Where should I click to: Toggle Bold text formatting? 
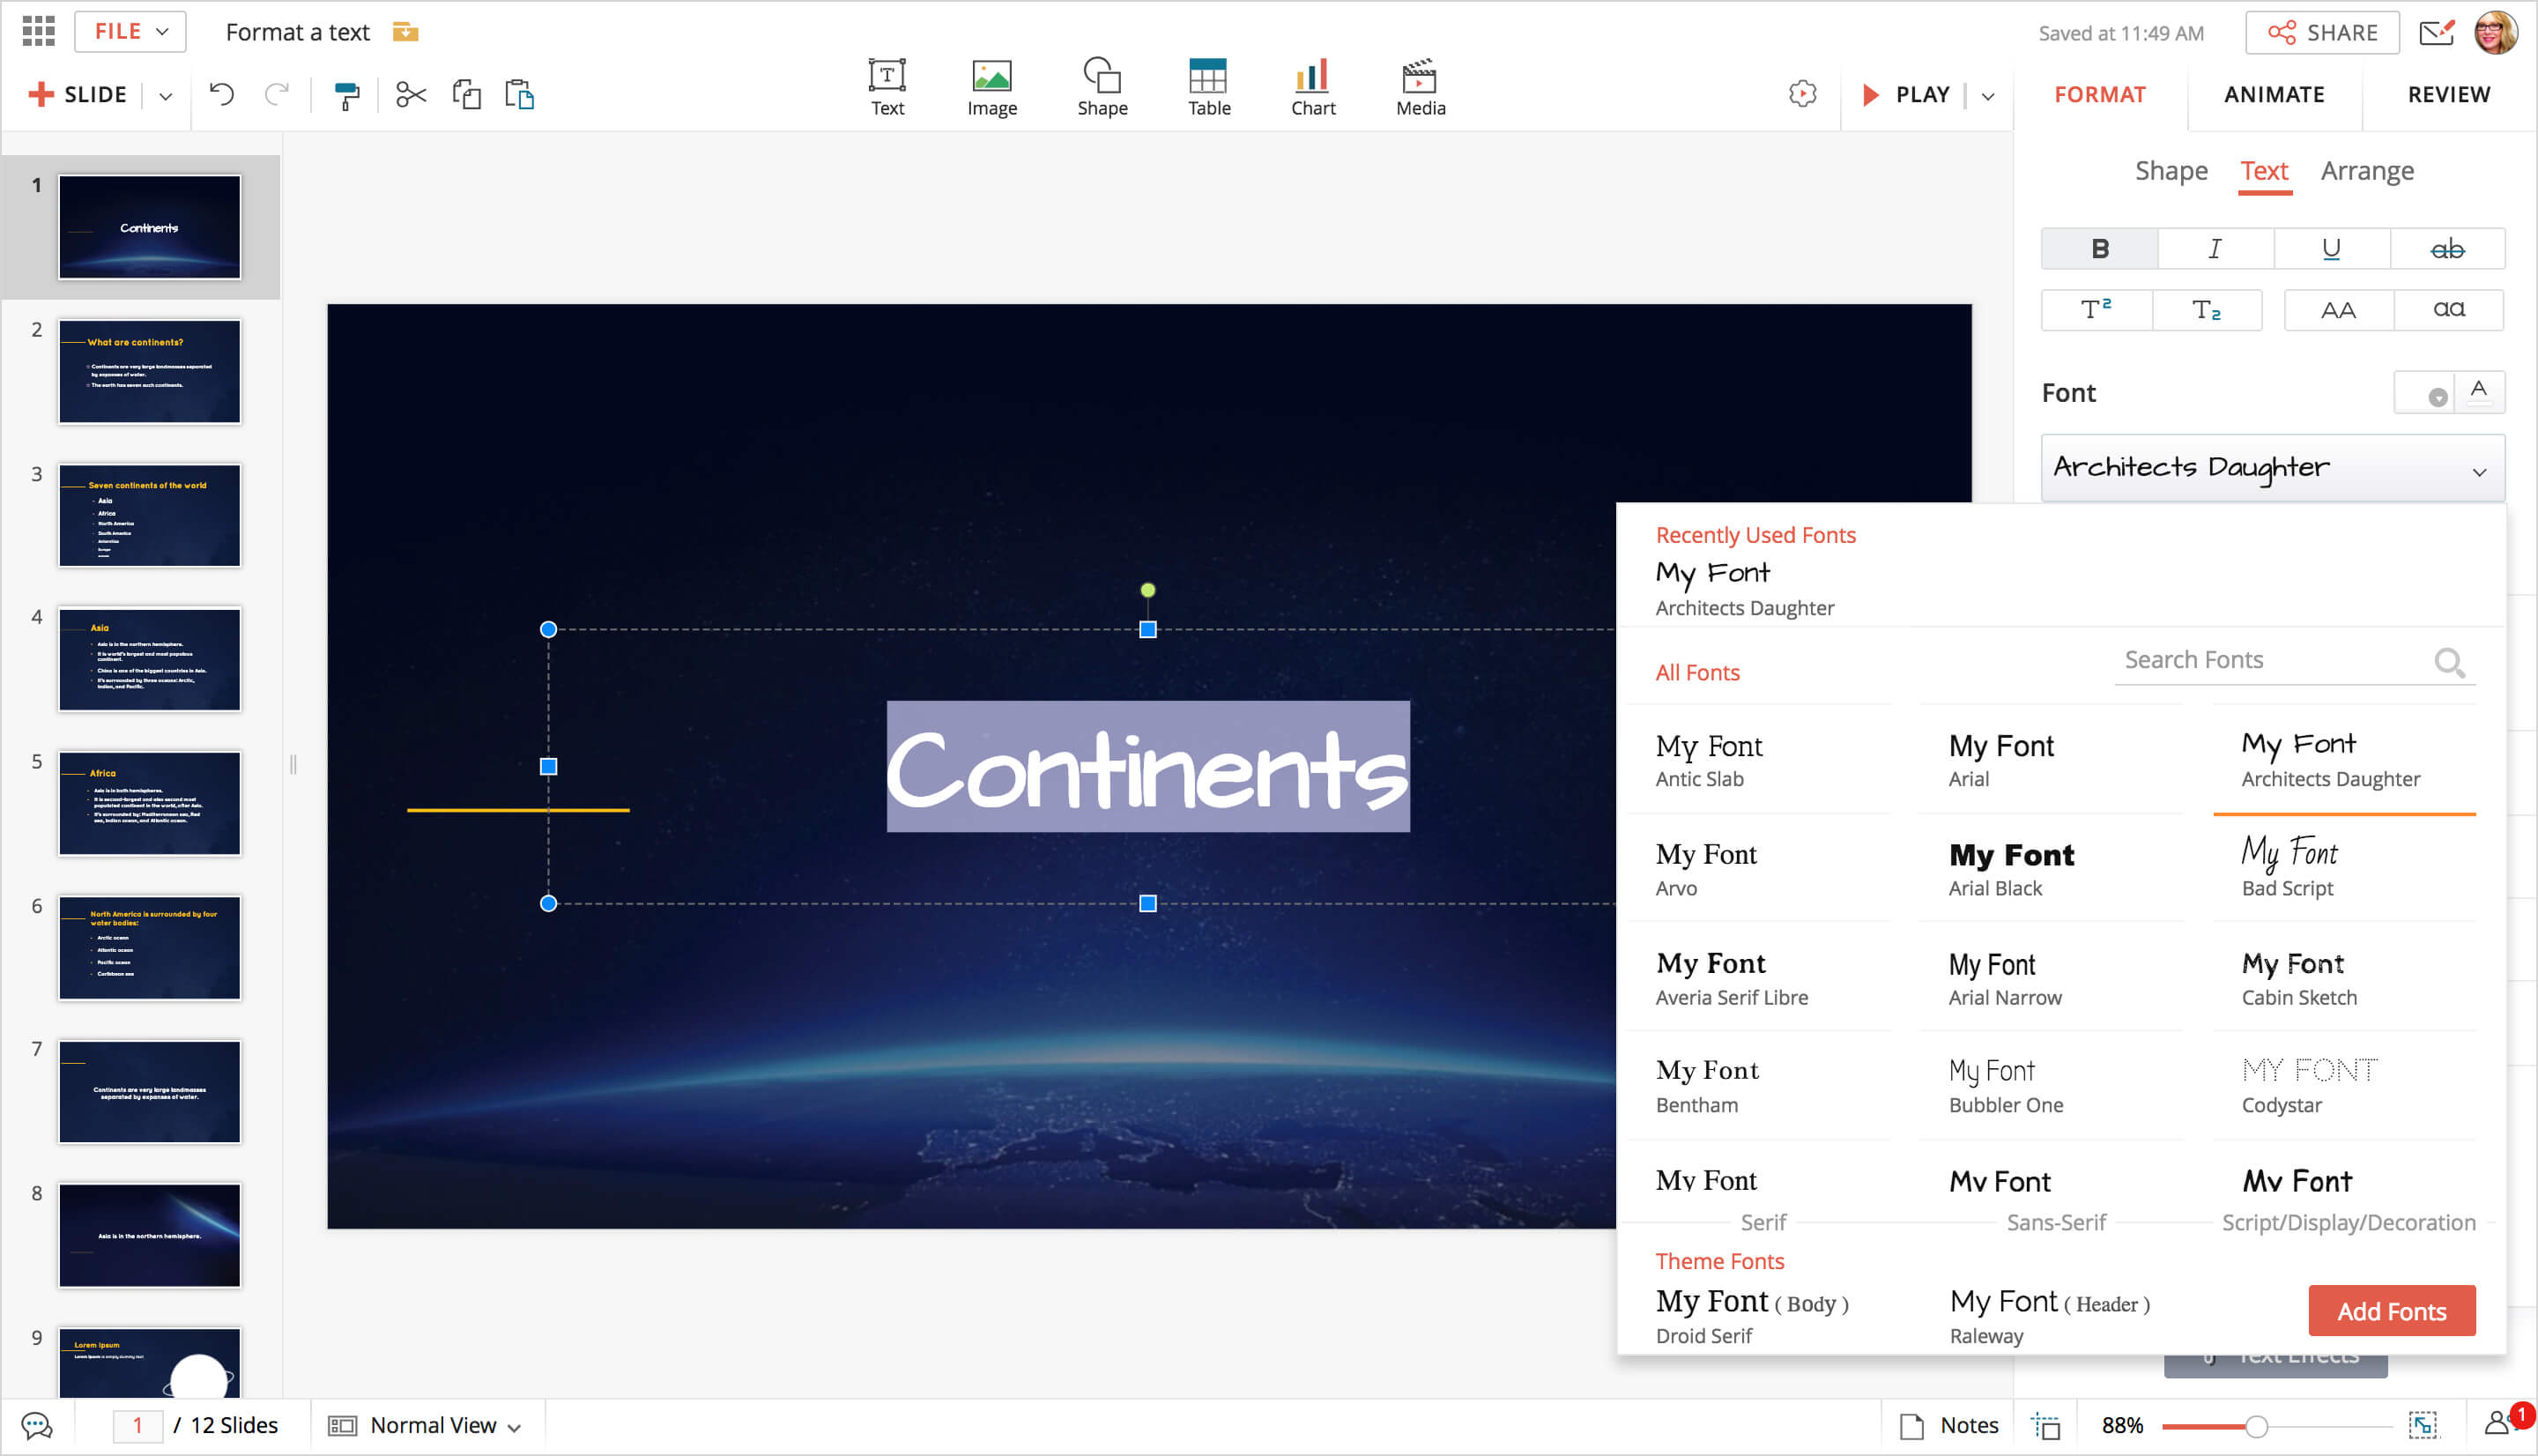pos(2098,249)
